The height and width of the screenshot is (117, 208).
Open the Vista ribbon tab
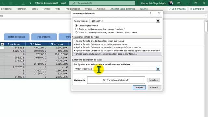(x=58, y=9)
